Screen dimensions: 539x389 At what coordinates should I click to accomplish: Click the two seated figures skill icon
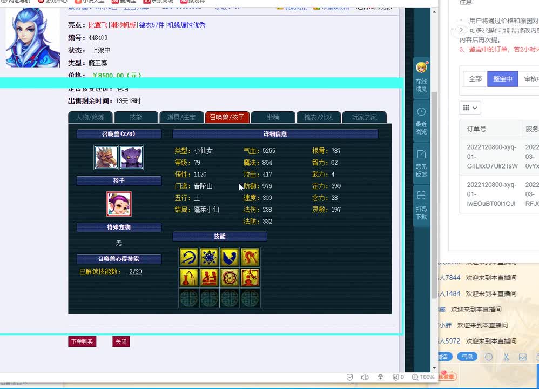(210, 278)
